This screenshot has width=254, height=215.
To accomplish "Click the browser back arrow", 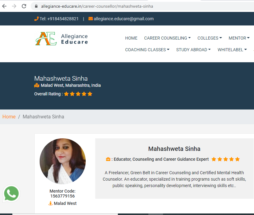I will click(4, 6).
